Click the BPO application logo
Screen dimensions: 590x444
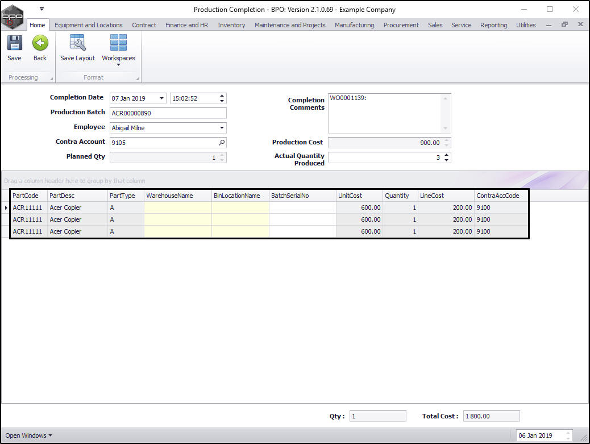click(x=13, y=16)
